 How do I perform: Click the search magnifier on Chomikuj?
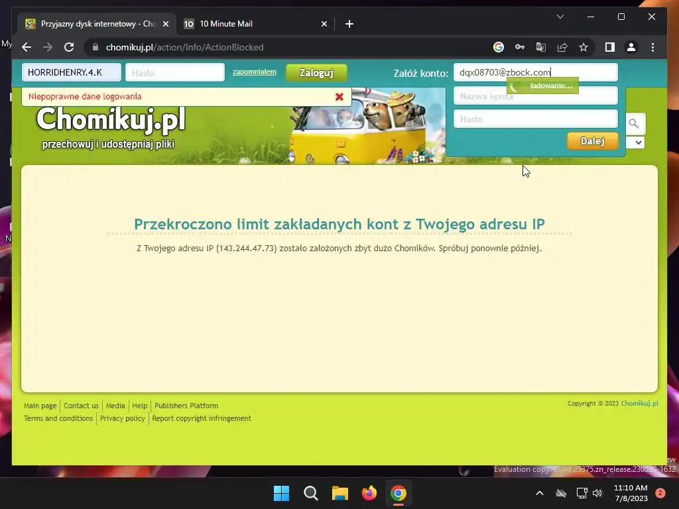pyautogui.click(x=634, y=124)
